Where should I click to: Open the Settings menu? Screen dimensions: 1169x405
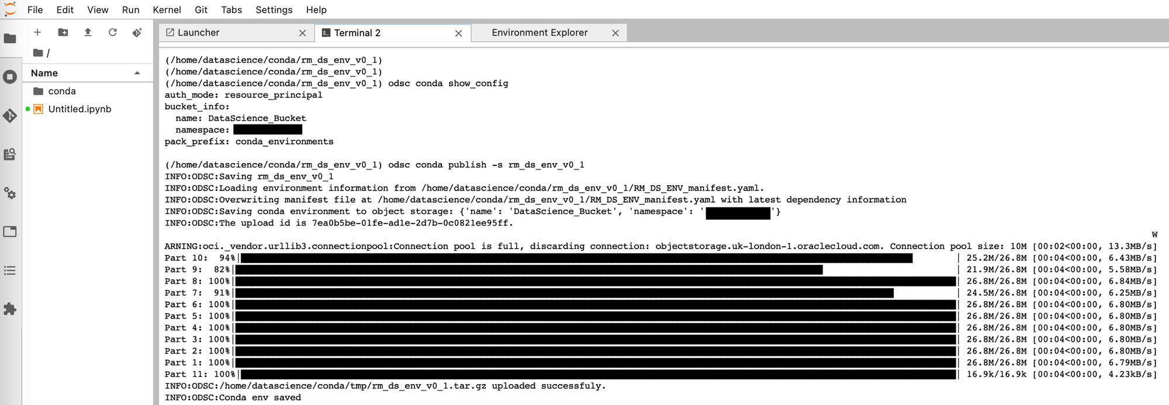(274, 9)
